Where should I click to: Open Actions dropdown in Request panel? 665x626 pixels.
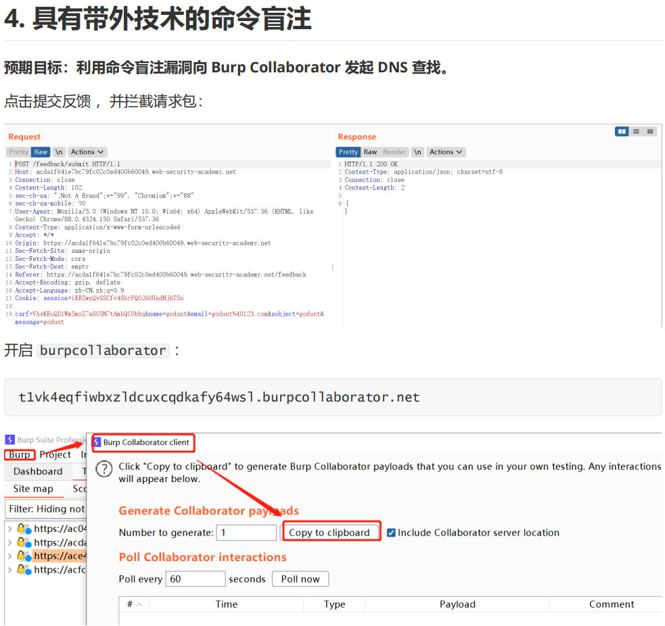point(87,151)
